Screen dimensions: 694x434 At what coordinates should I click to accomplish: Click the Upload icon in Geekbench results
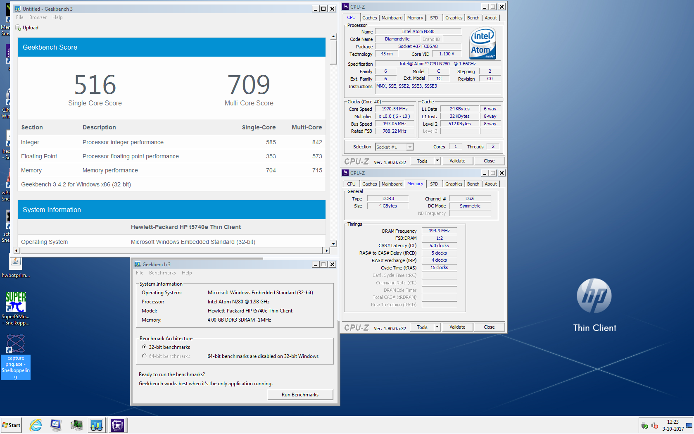[x=18, y=28]
